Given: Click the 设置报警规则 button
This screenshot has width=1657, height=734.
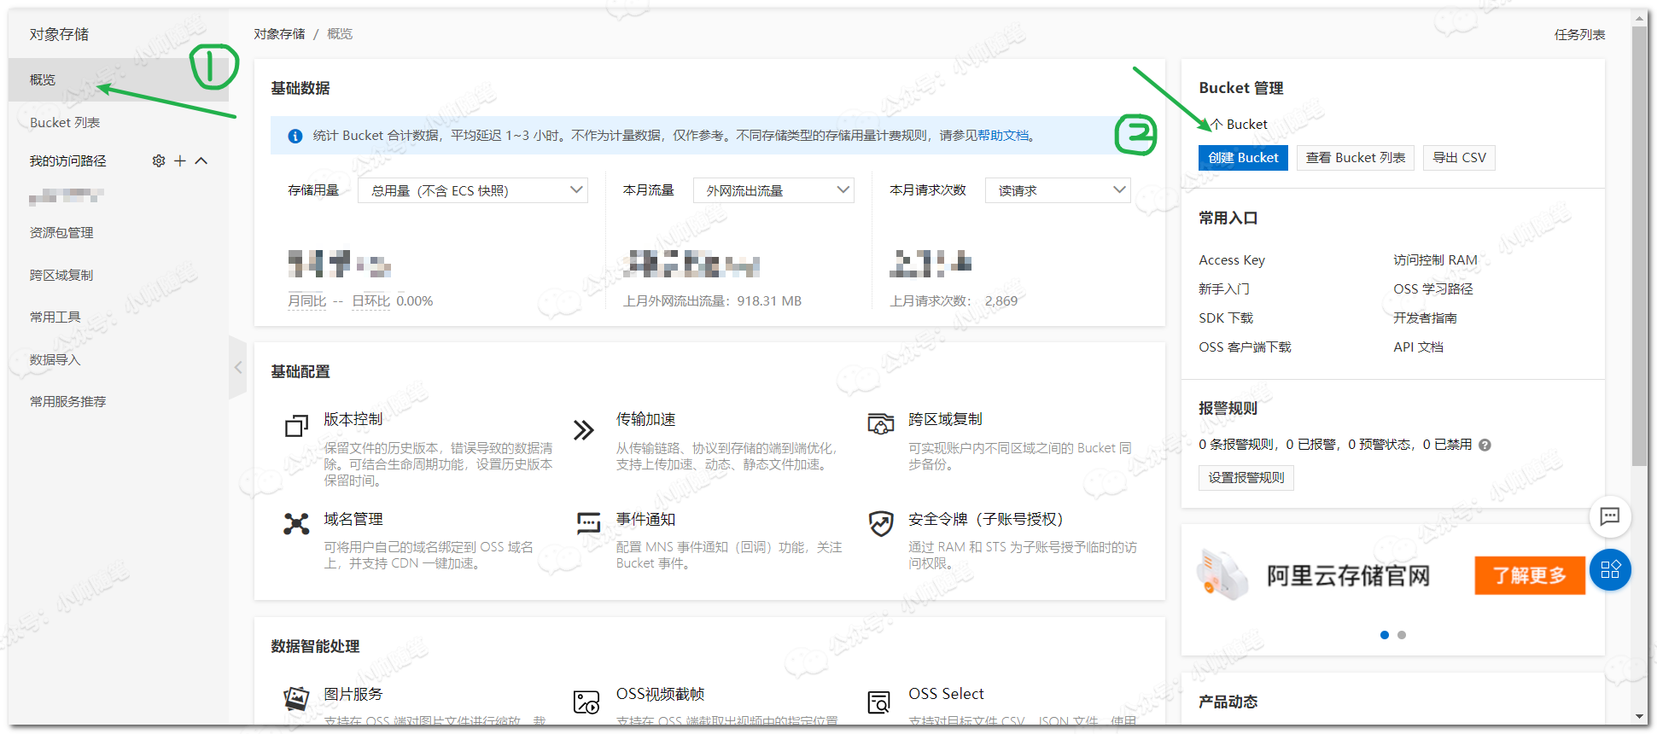Looking at the screenshot, I should tap(1246, 478).
